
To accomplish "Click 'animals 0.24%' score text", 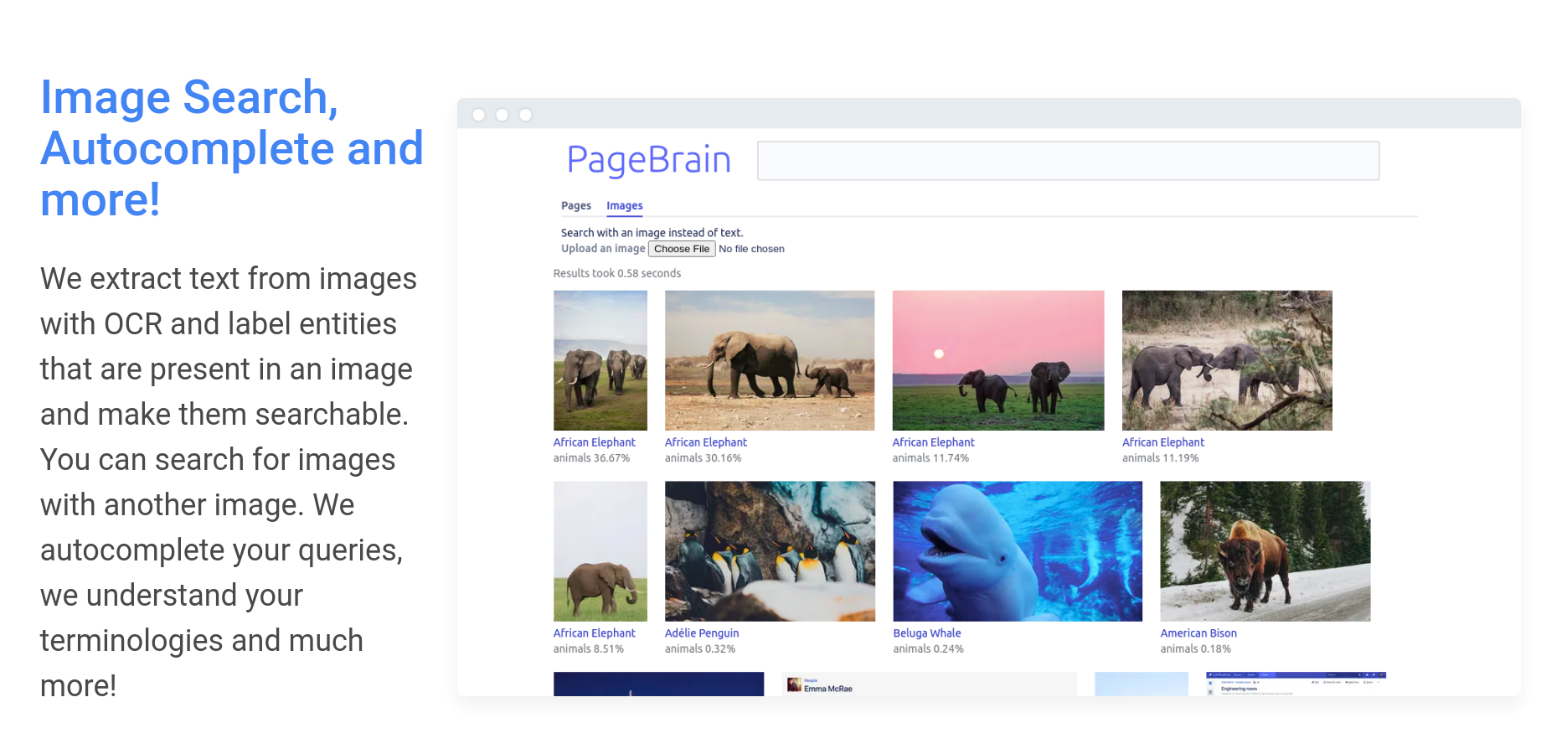I will 929,649.
